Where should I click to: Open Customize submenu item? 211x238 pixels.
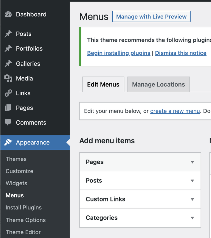[x=19, y=171]
